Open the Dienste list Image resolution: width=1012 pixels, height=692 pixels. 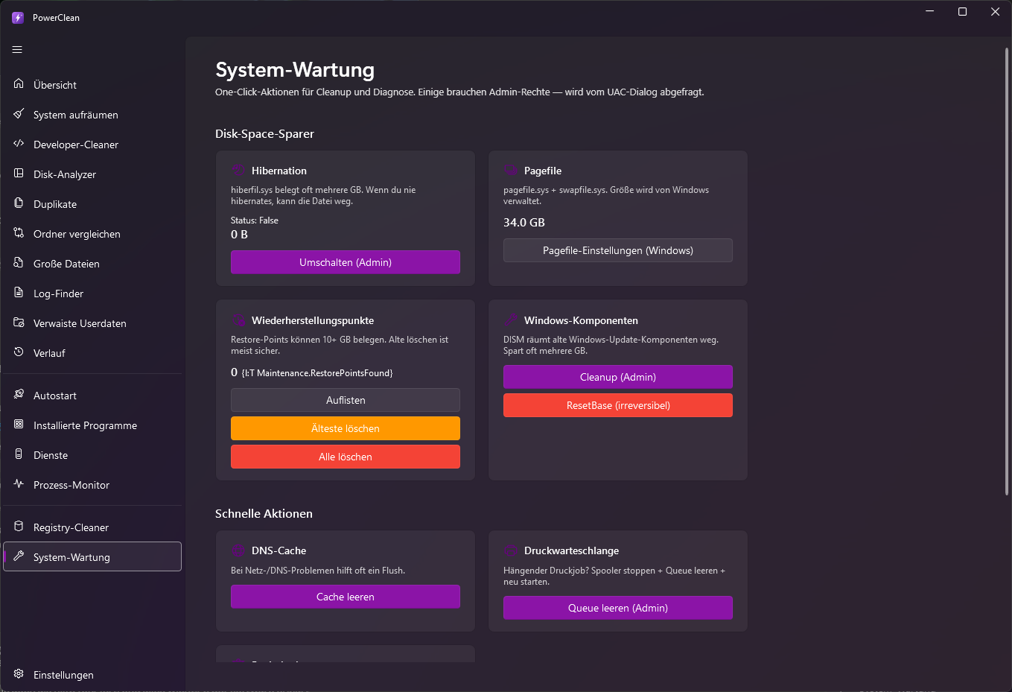click(x=92, y=455)
